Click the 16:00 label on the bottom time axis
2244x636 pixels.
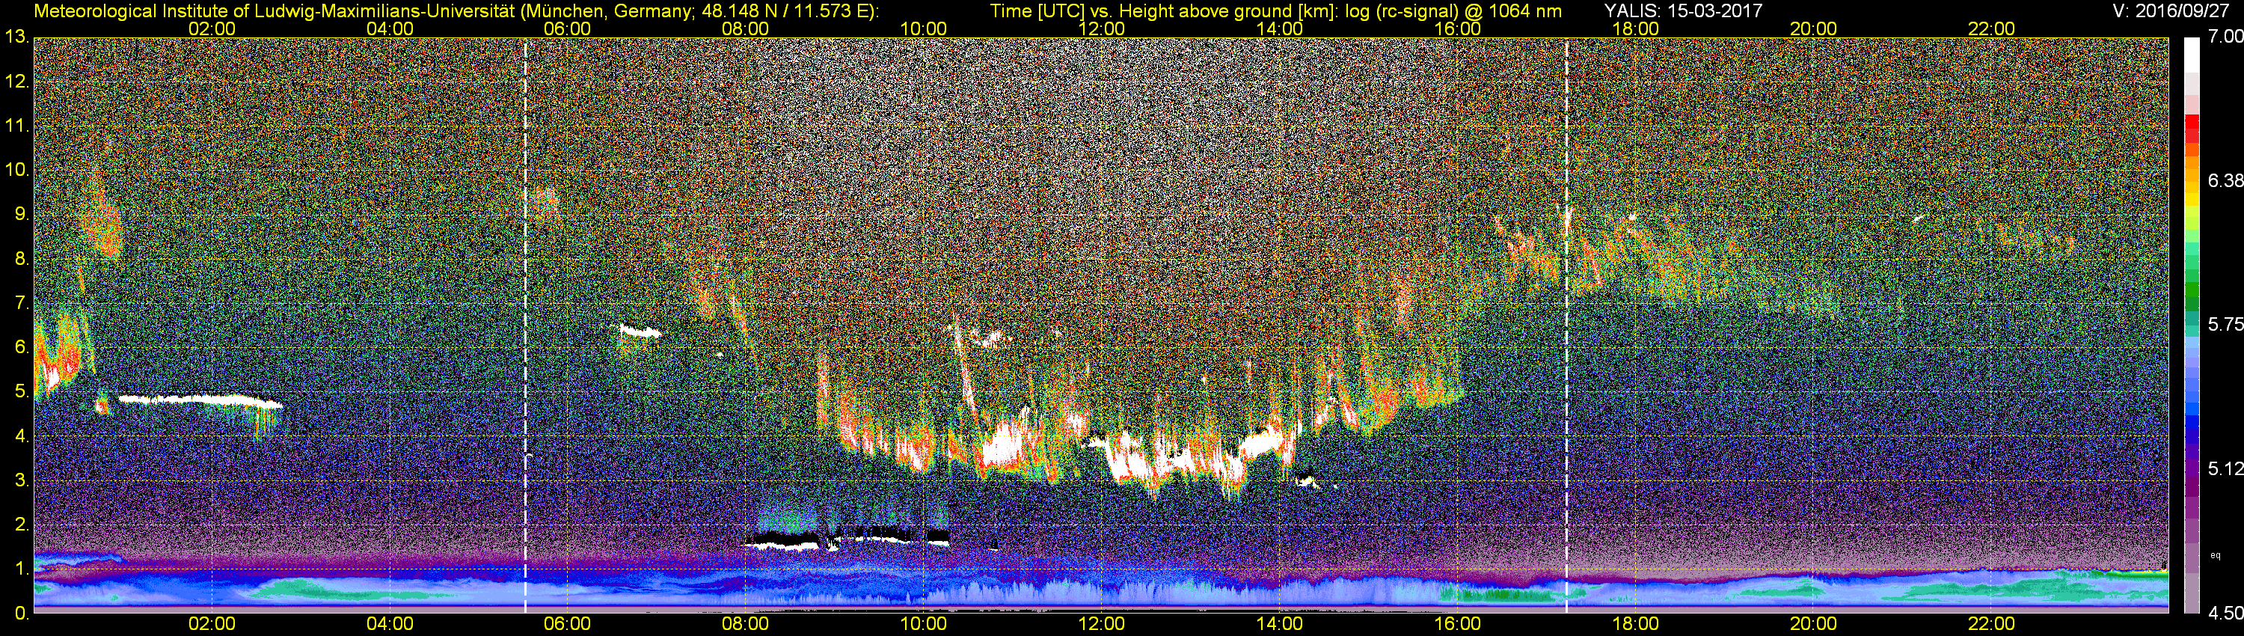[1457, 625]
